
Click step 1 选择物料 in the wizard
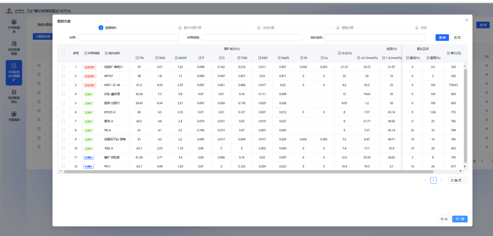pos(108,28)
